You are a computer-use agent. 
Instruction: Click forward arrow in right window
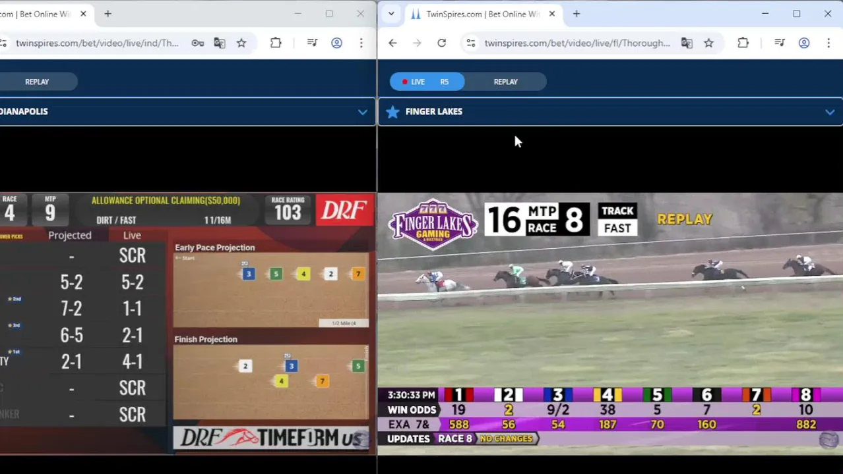pyautogui.click(x=417, y=43)
